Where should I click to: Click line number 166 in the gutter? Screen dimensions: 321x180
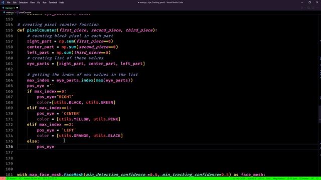[9, 91]
